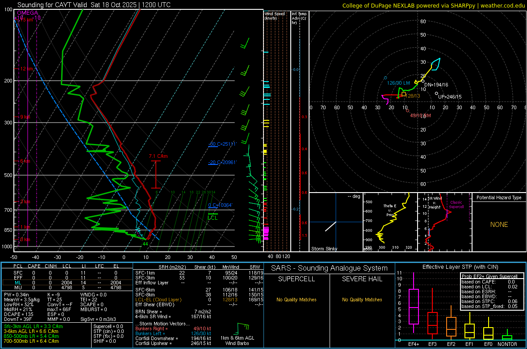Click the DCAPE = 135 value

click(x=19, y=314)
